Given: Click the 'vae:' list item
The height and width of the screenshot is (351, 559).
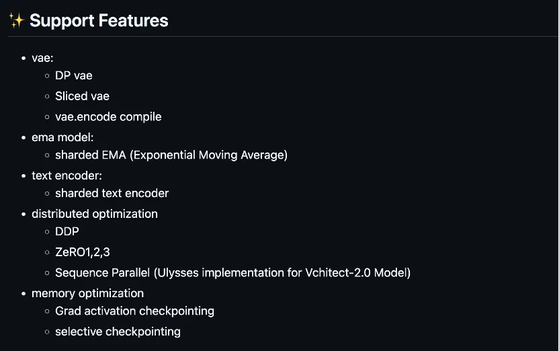Looking at the screenshot, I should point(42,58).
